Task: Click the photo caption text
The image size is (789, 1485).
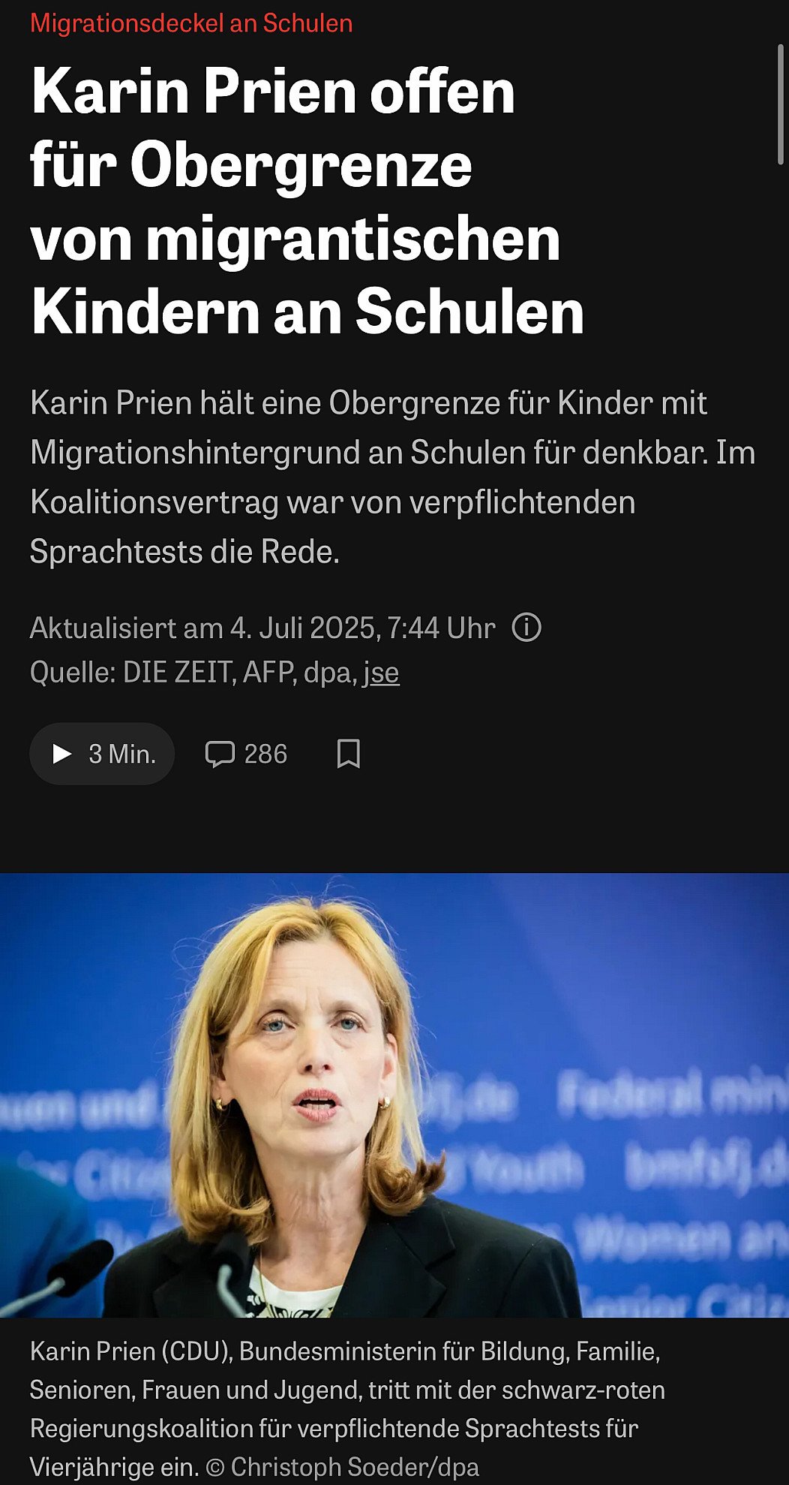Action: pos(347,1408)
